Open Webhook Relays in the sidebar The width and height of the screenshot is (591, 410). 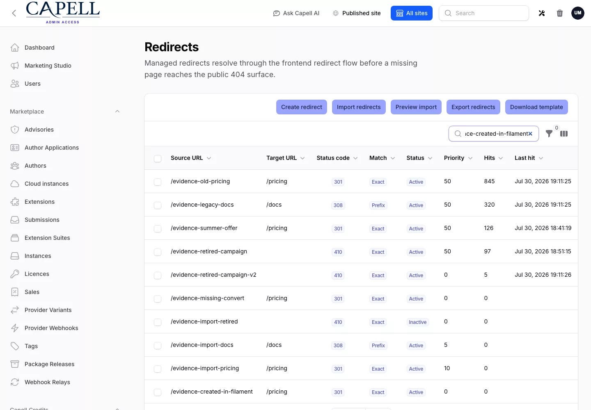pyautogui.click(x=66, y=382)
